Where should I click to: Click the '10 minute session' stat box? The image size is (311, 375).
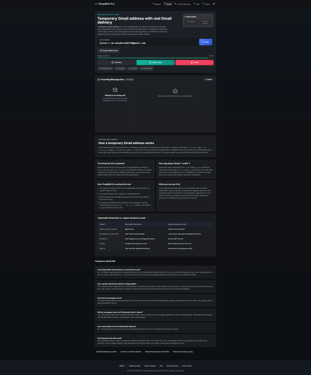pyautogui.click(x=205, y=22)
